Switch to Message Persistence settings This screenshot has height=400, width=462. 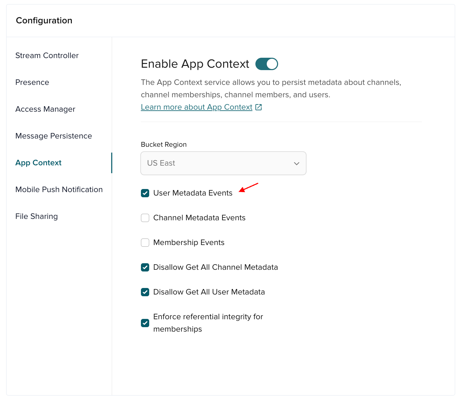click(54, 136)
